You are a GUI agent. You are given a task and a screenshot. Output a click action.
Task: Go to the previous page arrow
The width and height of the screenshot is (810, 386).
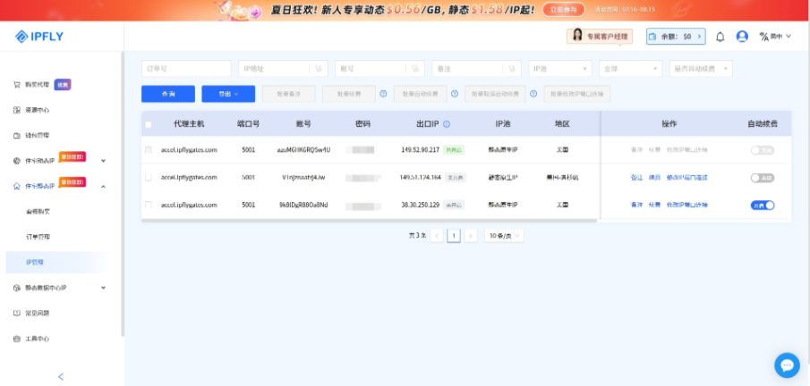pyautogui.click(x=437, y=236)
